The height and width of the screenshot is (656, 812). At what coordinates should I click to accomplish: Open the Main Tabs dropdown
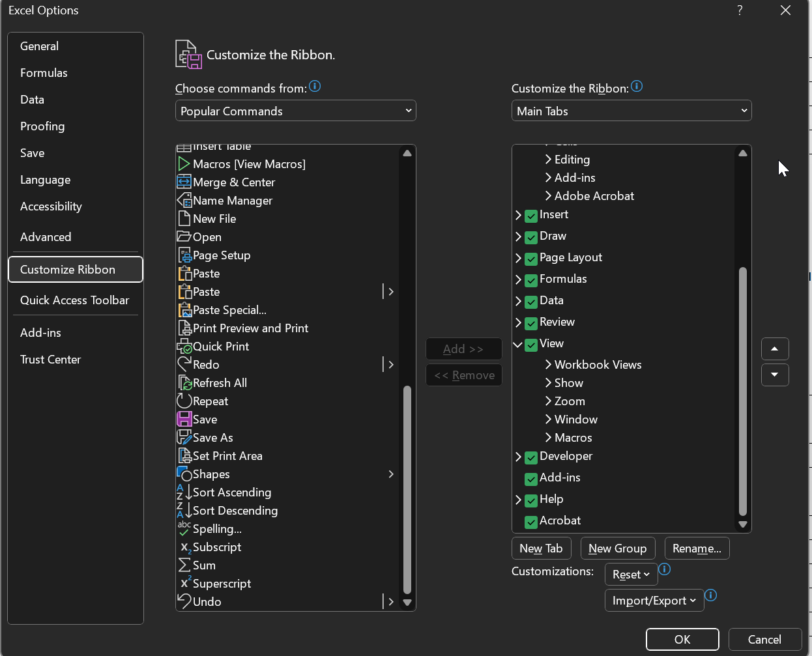pos(631,111)
